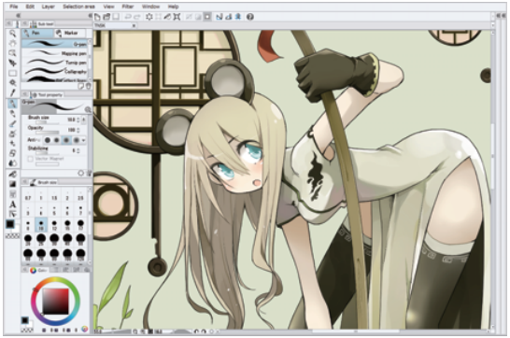Click the New document toolbar icon
Viewport: 510px width, 338px height.
coord(97,17)
